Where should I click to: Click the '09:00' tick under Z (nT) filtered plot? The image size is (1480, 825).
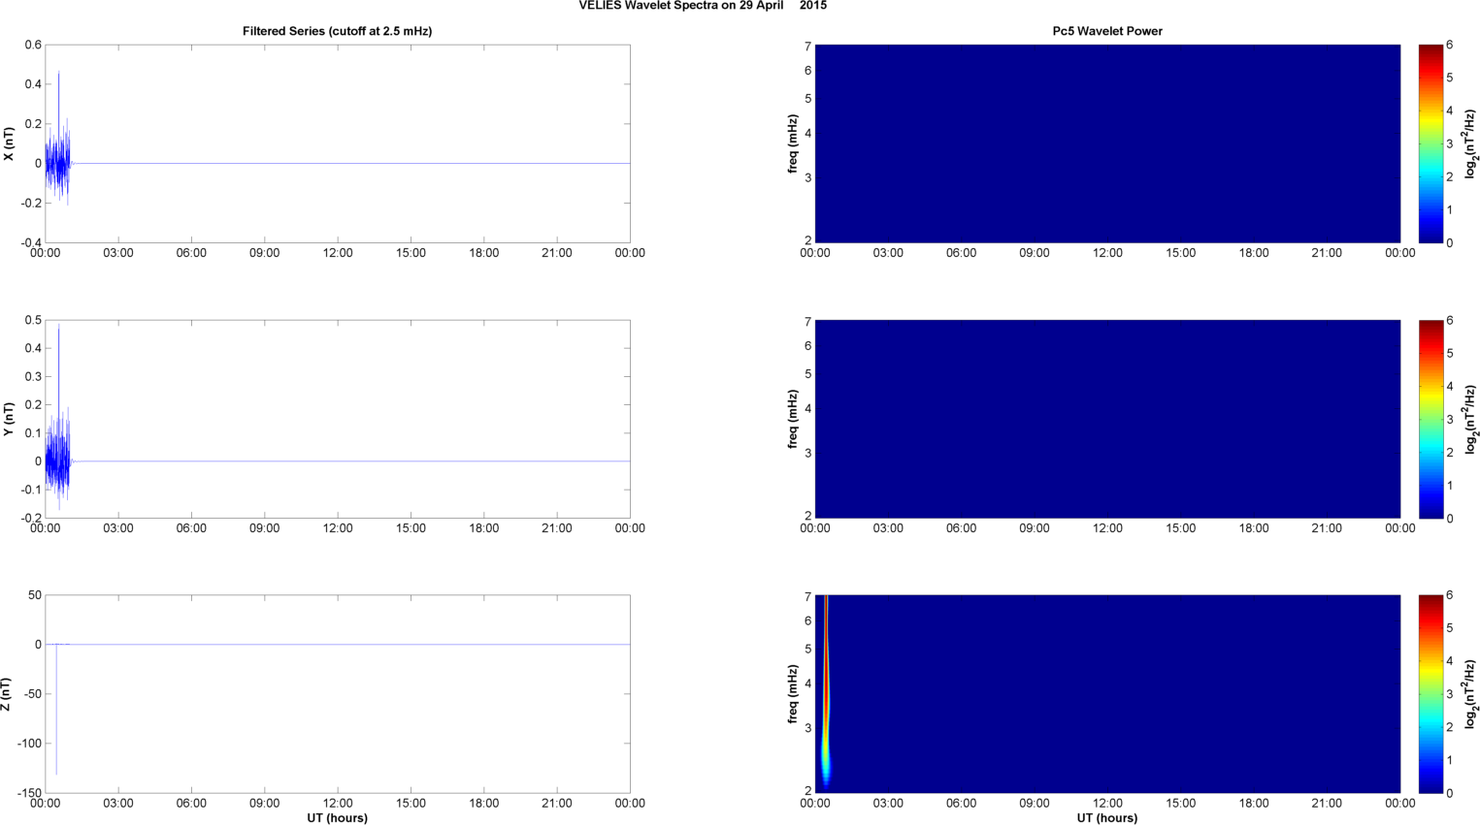(x=264, y=803)
